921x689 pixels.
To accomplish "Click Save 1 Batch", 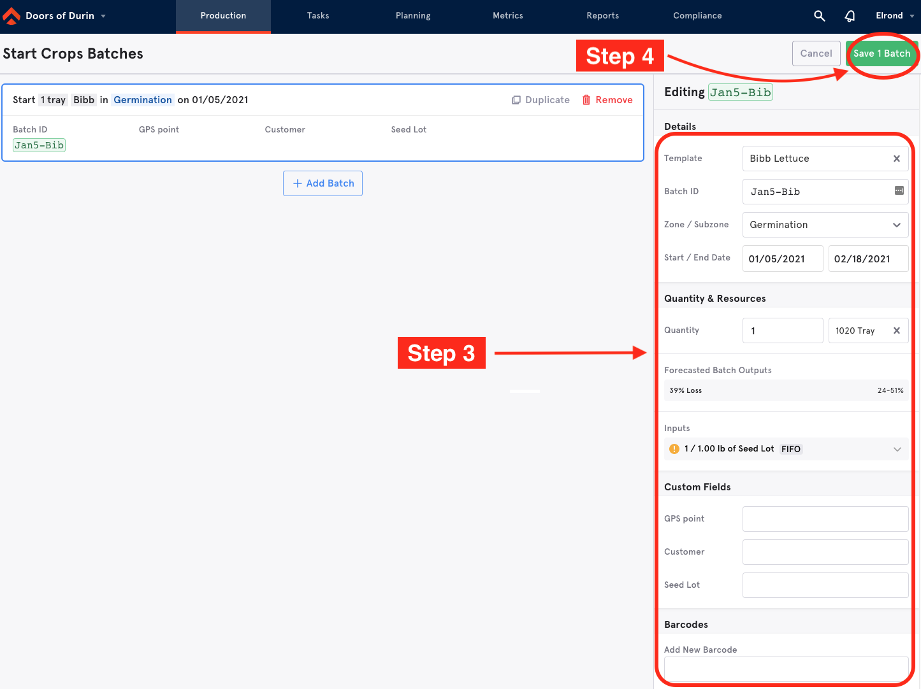I will pos(881,53).
